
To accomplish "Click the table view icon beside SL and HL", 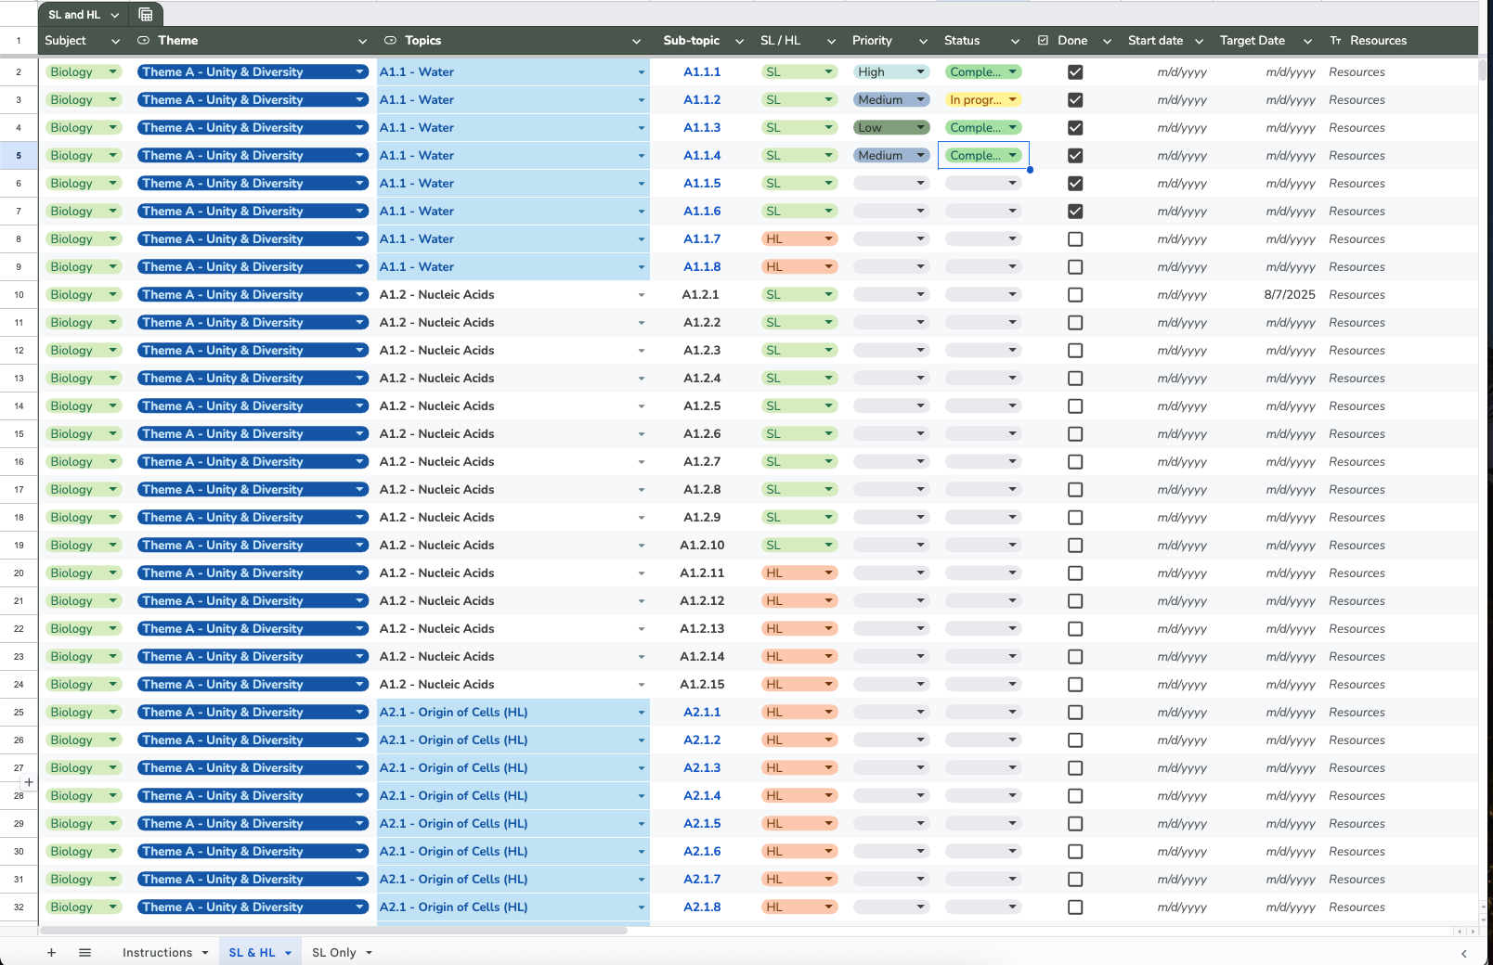I will tap(146, 14).
